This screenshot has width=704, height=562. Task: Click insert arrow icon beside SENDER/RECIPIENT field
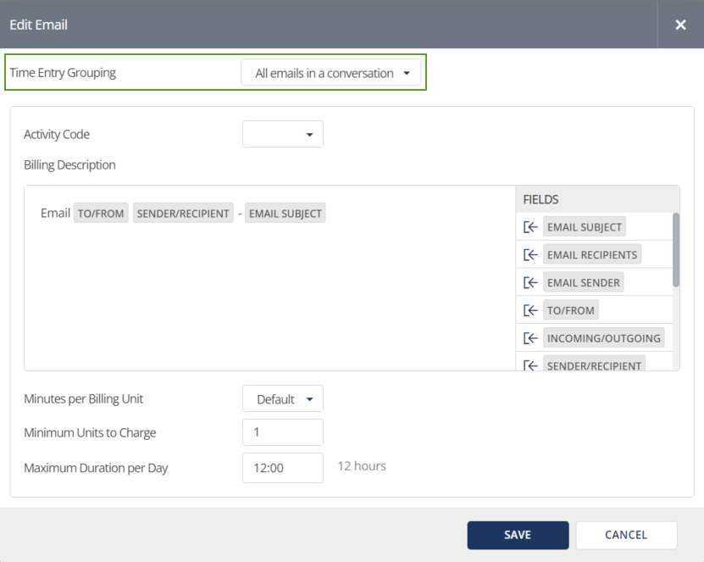(530, 365)
